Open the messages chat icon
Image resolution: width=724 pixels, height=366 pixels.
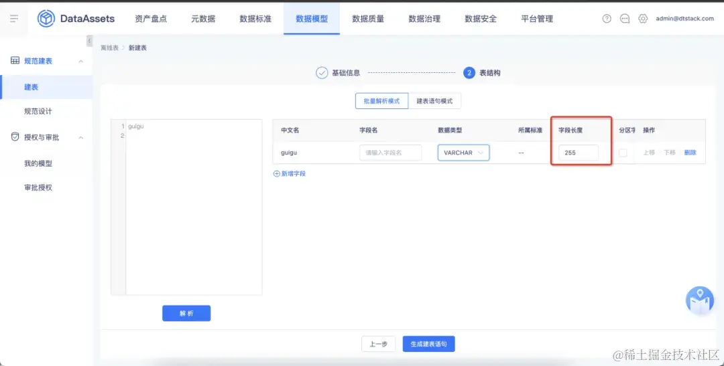(x=625, y=19)
